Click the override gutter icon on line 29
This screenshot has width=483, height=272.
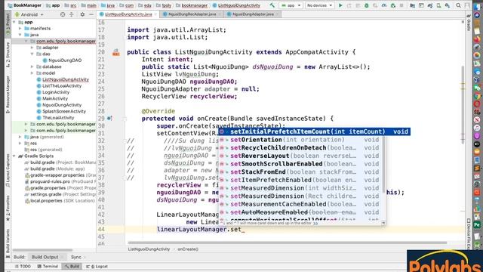[x=109, y=119]
